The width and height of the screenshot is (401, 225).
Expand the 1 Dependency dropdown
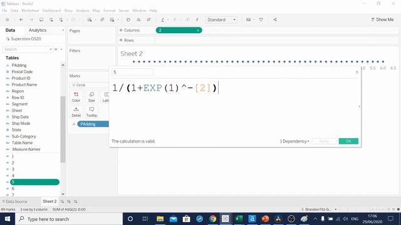(x=294, y=141)
